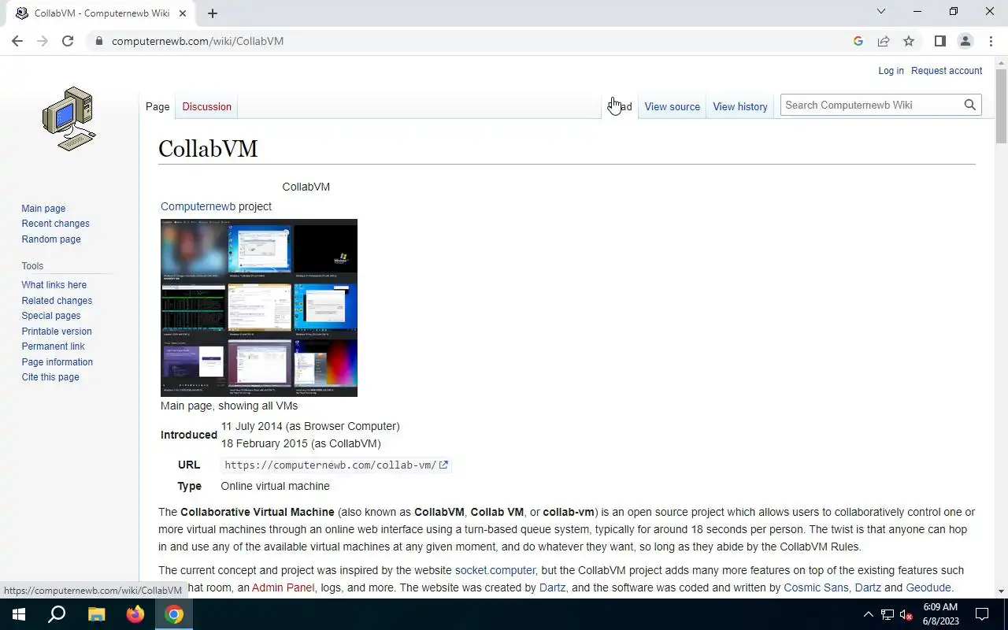Open the CollabVM VMs screenshot thumbnail
The image size is (1008, 630).
coord(259,308)
